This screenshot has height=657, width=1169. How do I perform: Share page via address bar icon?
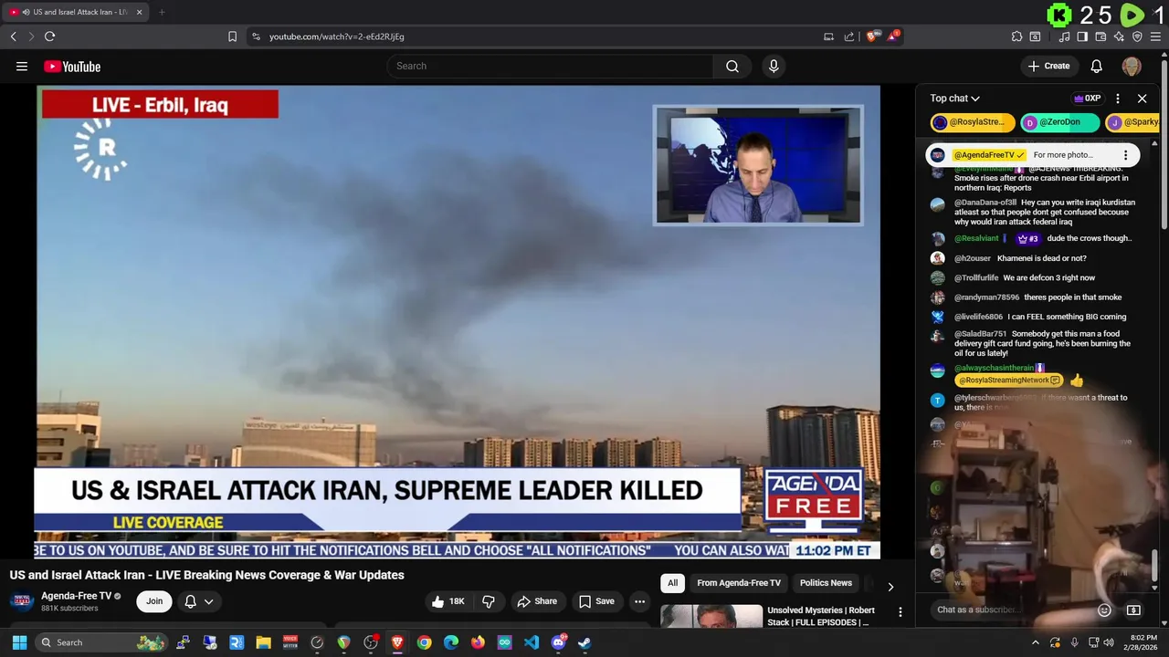(849, 36)
